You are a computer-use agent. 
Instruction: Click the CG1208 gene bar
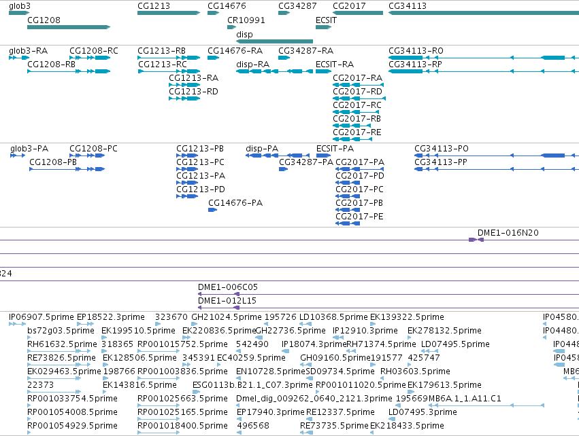point(69,27)
